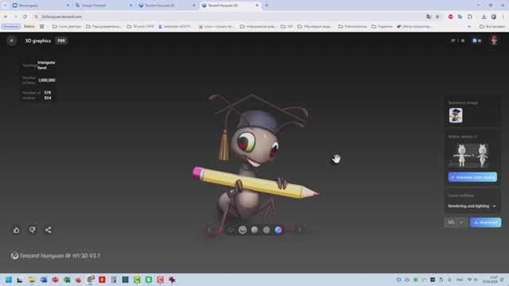Open the Chrome icon in the taskbar
Viewport: 509px width, 286px height.
coord(91,279)
